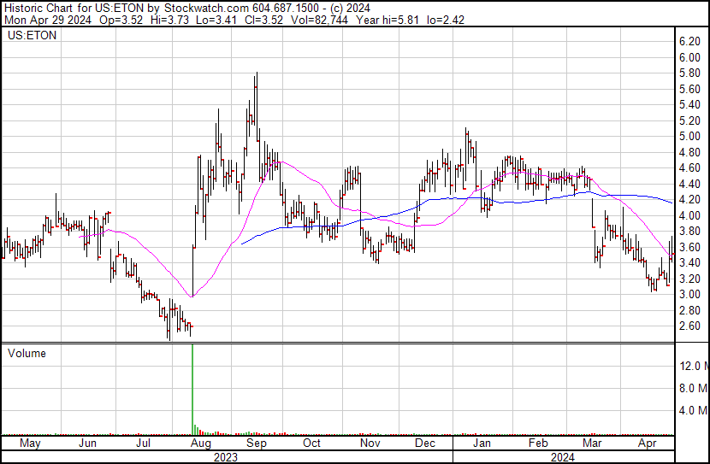Click the Vol=82,744 volume value

click(319, 20)
